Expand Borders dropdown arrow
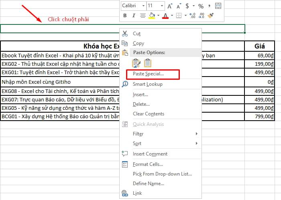This screenshot has height=200, width=281. pos(185,16)
